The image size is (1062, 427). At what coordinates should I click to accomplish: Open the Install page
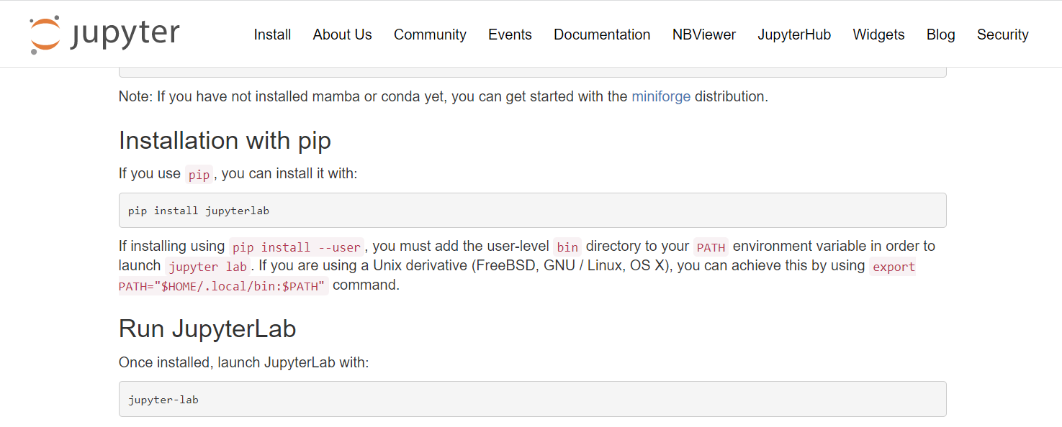tap(272, 35)
